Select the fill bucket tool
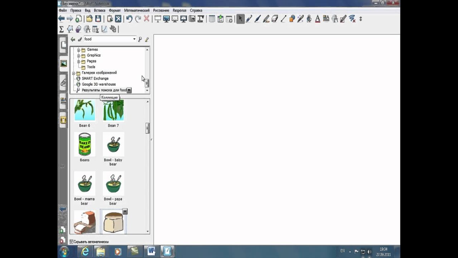 pos(309,19)
